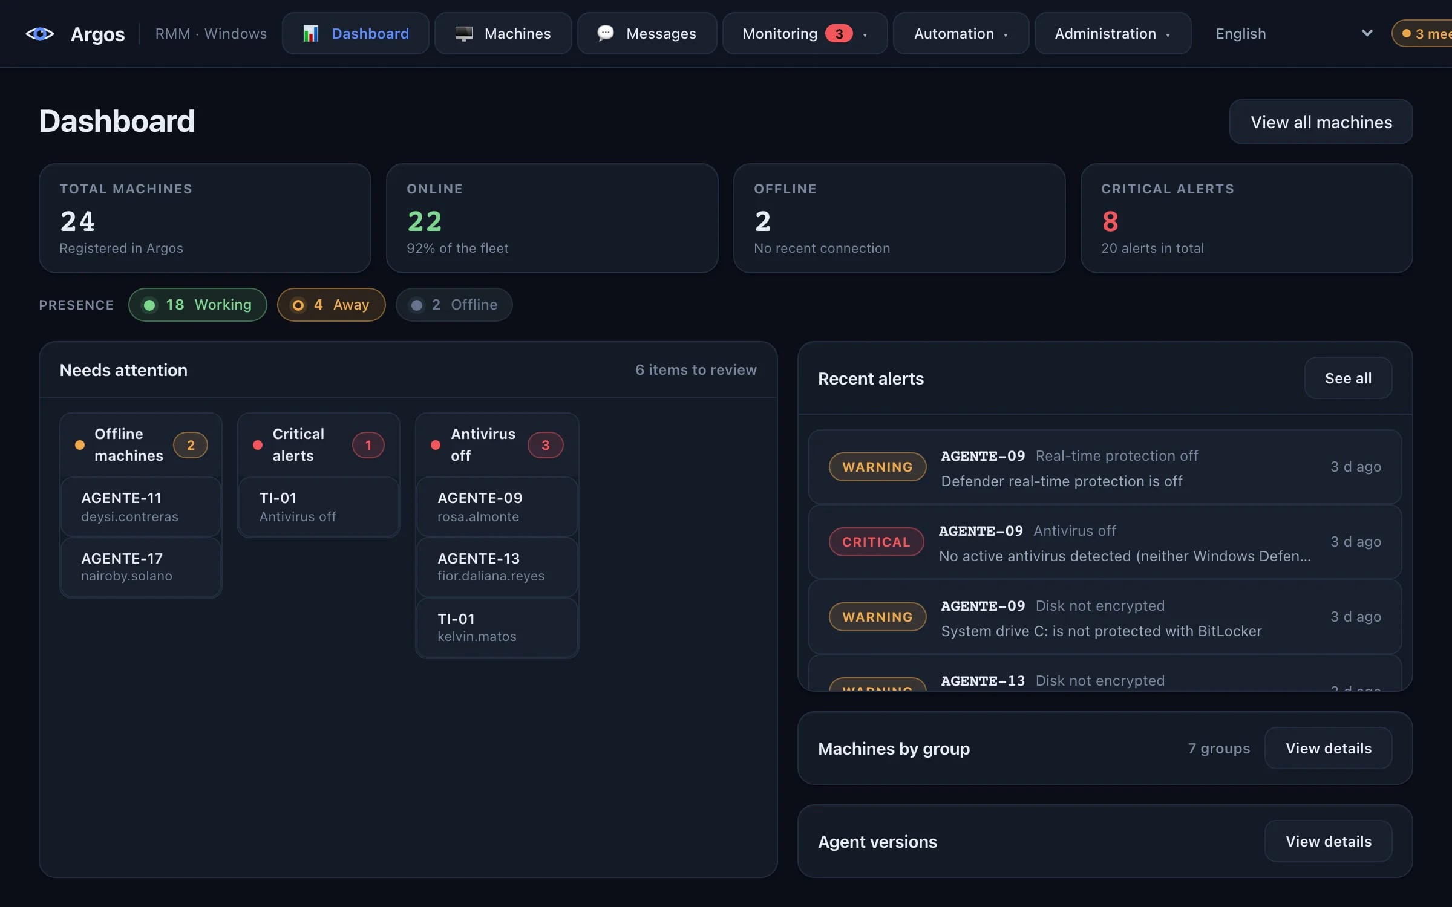The width and height of the screenshot is (1452, 907).
Task: Expand the Monitoring dropdown menu
Action: (805, 34)
